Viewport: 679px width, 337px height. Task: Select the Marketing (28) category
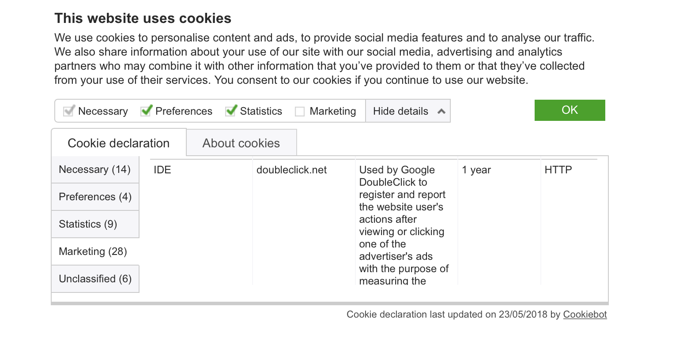[95, 251]
